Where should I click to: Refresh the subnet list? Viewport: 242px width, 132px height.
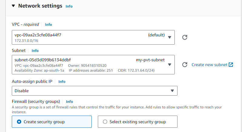(x=185, y=65)
